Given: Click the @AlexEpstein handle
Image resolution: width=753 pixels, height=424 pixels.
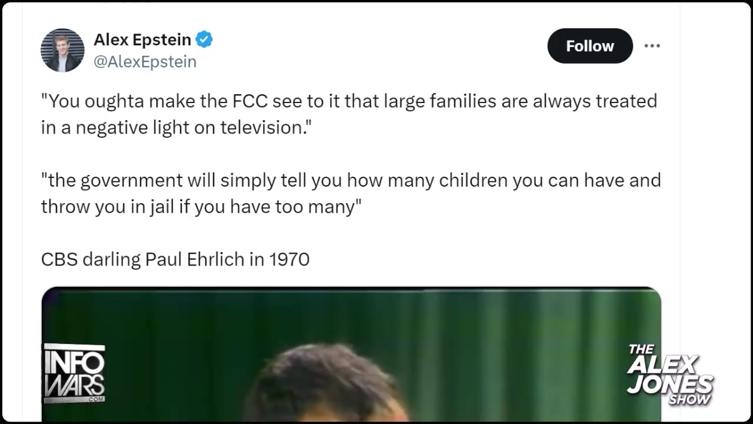Looking at the screenshot, I should point(145,61).
